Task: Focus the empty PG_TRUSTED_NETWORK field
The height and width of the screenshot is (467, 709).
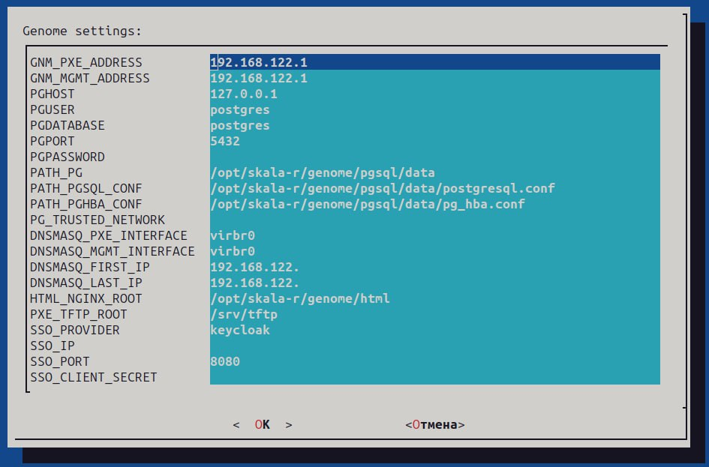Action: pyautogui.click(x=434, y=220)
